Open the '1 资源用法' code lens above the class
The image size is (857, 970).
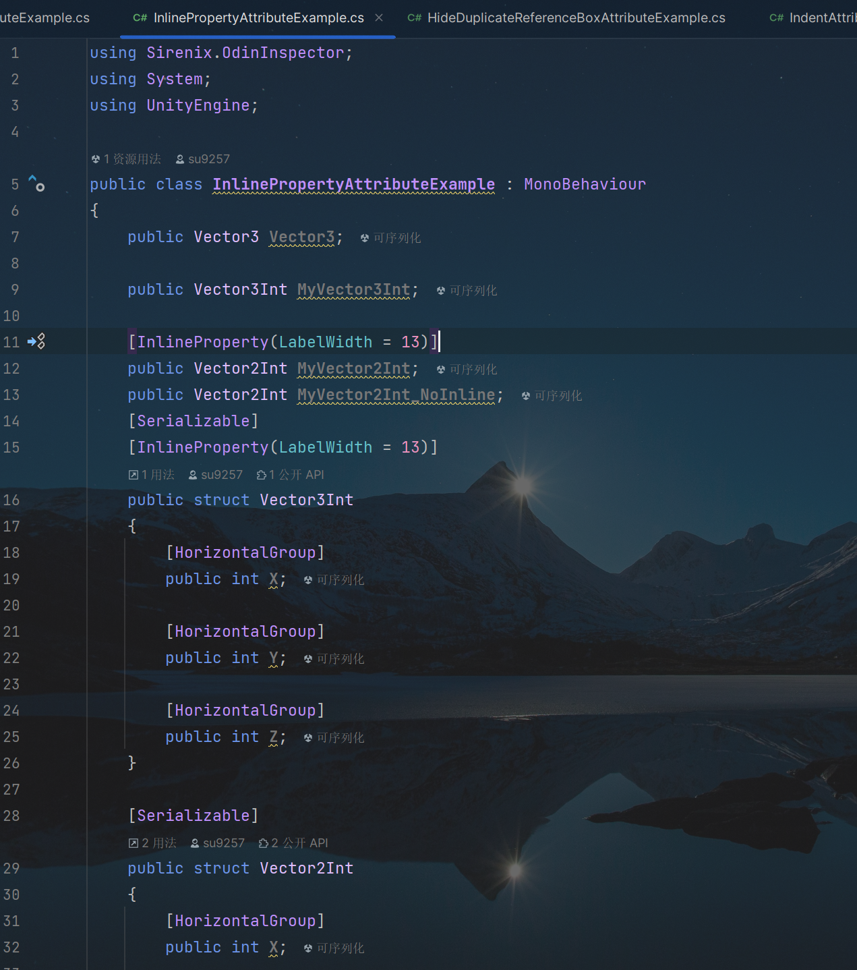(x=126, y=159)
